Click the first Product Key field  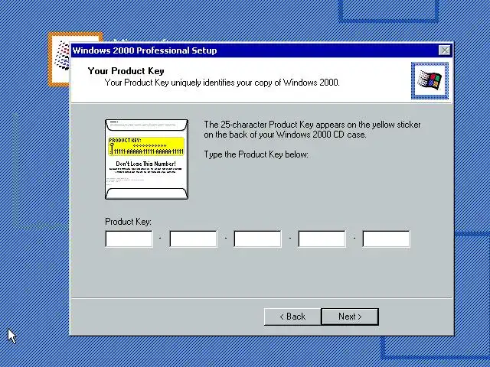pyautogui.click(x=129, y=239)
